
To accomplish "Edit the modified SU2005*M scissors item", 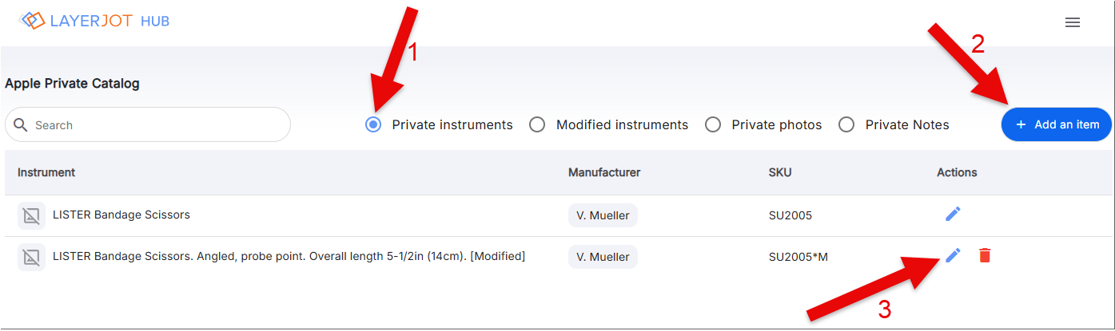I will tap(953, 255).
